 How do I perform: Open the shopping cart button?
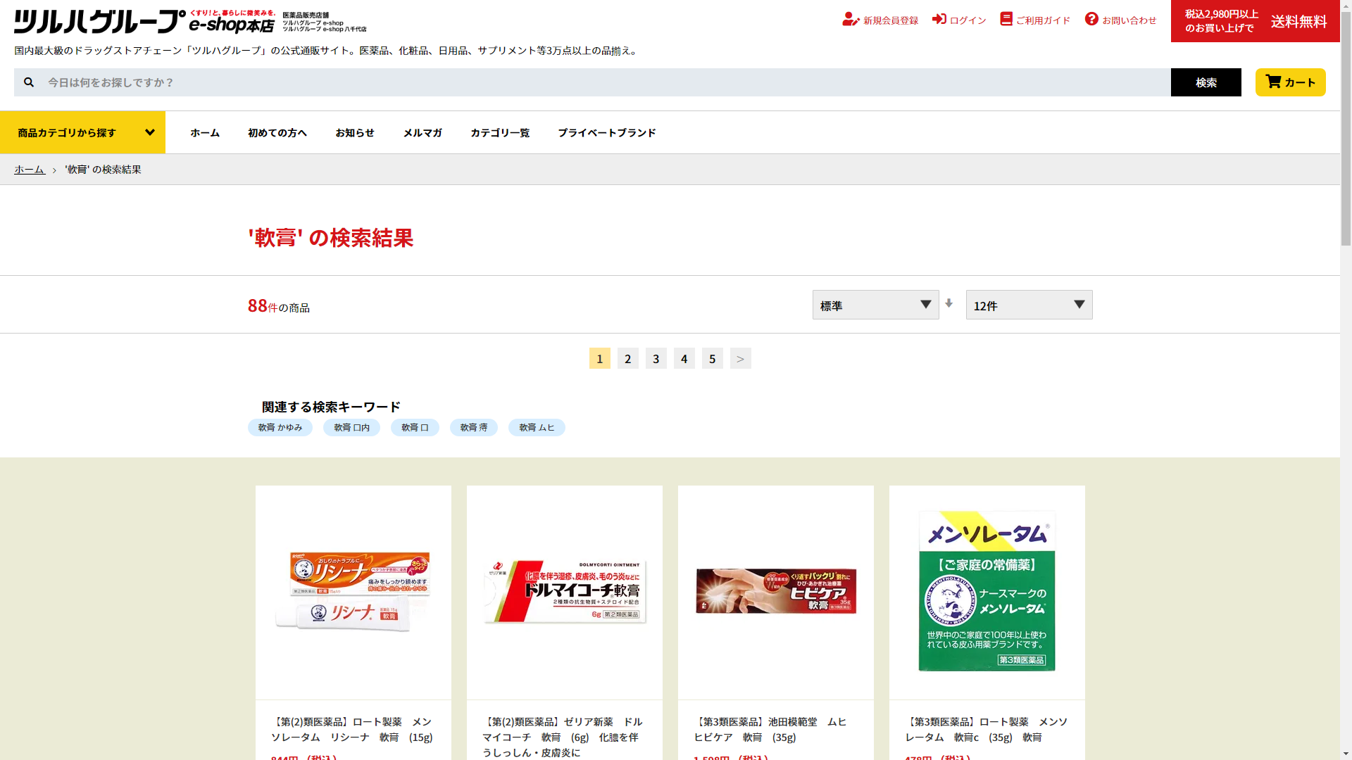(1290, 82)
